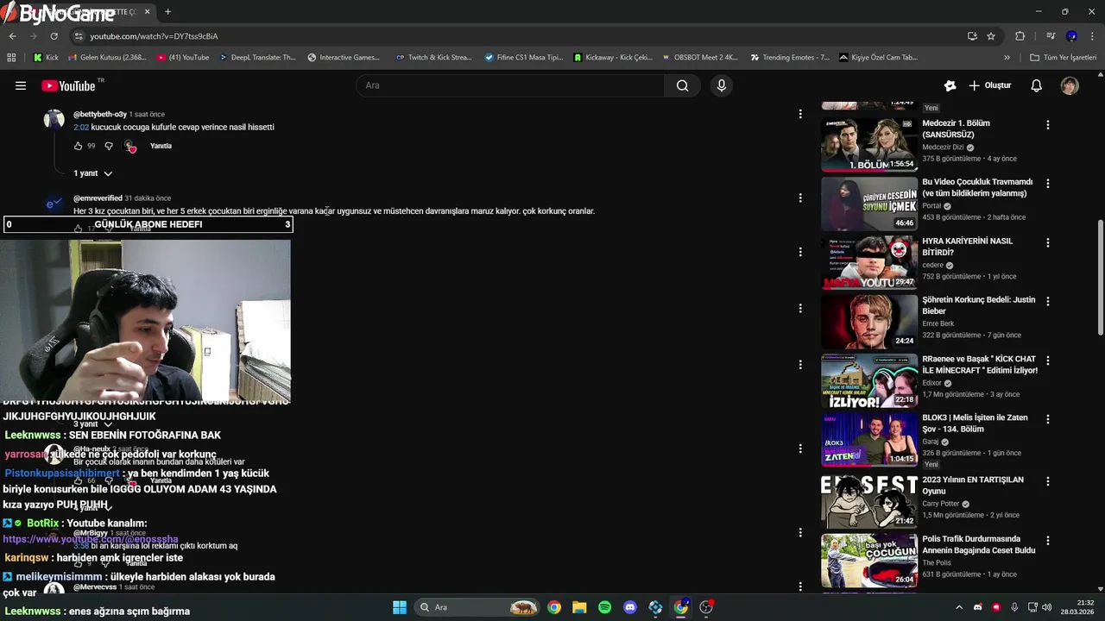Open File Explorer from the taskbar

[x=579, y=607]
